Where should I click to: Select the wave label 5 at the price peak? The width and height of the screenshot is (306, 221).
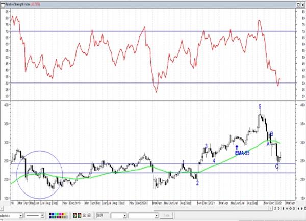260,107
